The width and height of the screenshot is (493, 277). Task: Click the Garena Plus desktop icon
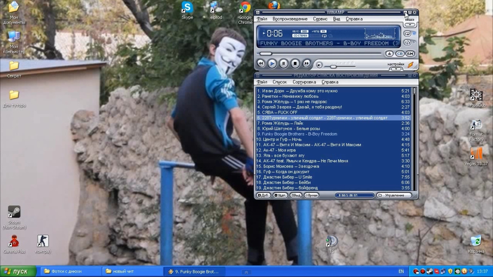pos(14,244)
